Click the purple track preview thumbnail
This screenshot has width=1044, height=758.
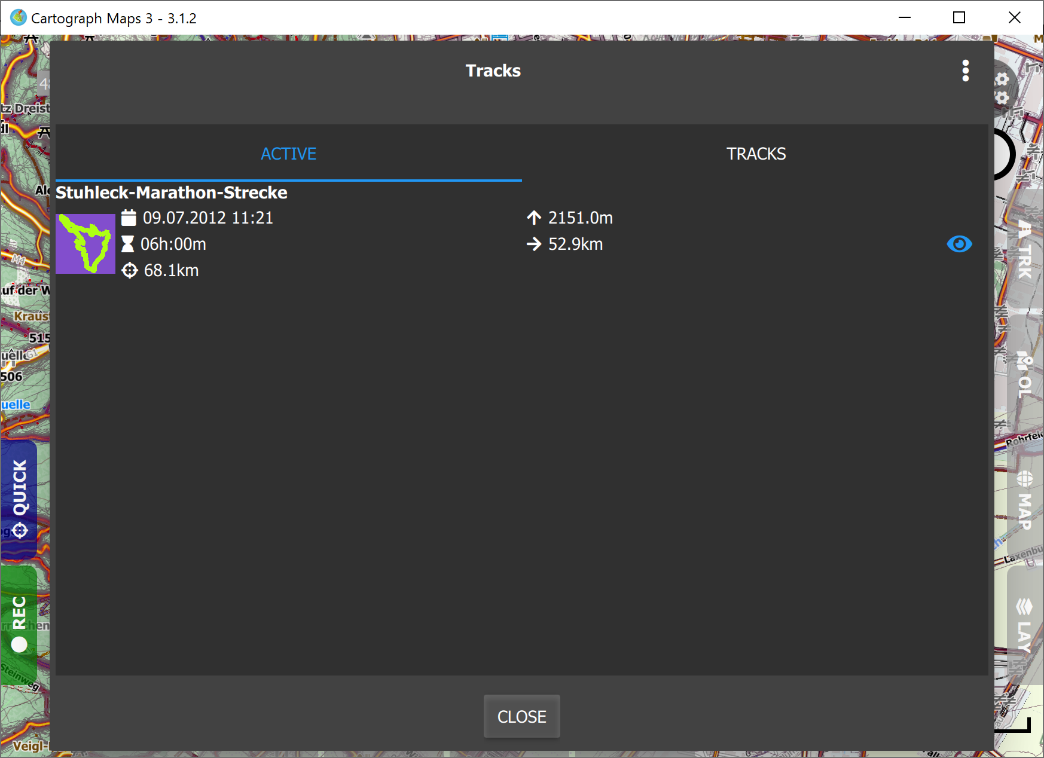point(86,244)
